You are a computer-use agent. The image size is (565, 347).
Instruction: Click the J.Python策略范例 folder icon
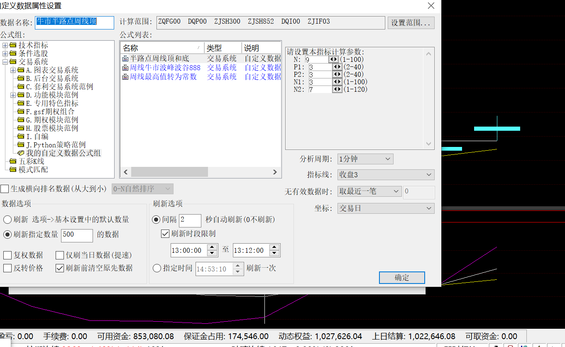coord(21,145)
